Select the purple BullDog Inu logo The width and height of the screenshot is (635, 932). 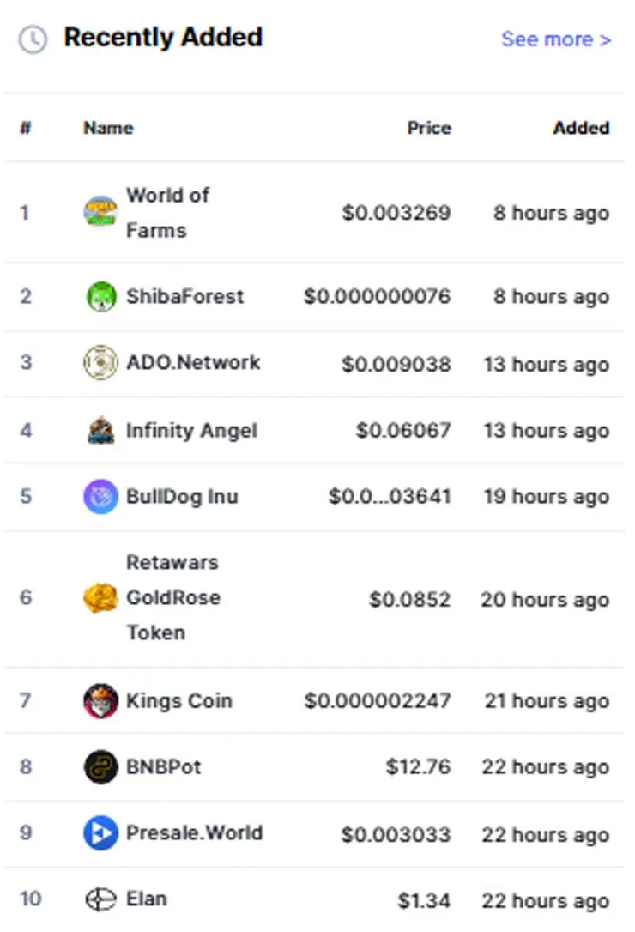click(x=100, y=496)
